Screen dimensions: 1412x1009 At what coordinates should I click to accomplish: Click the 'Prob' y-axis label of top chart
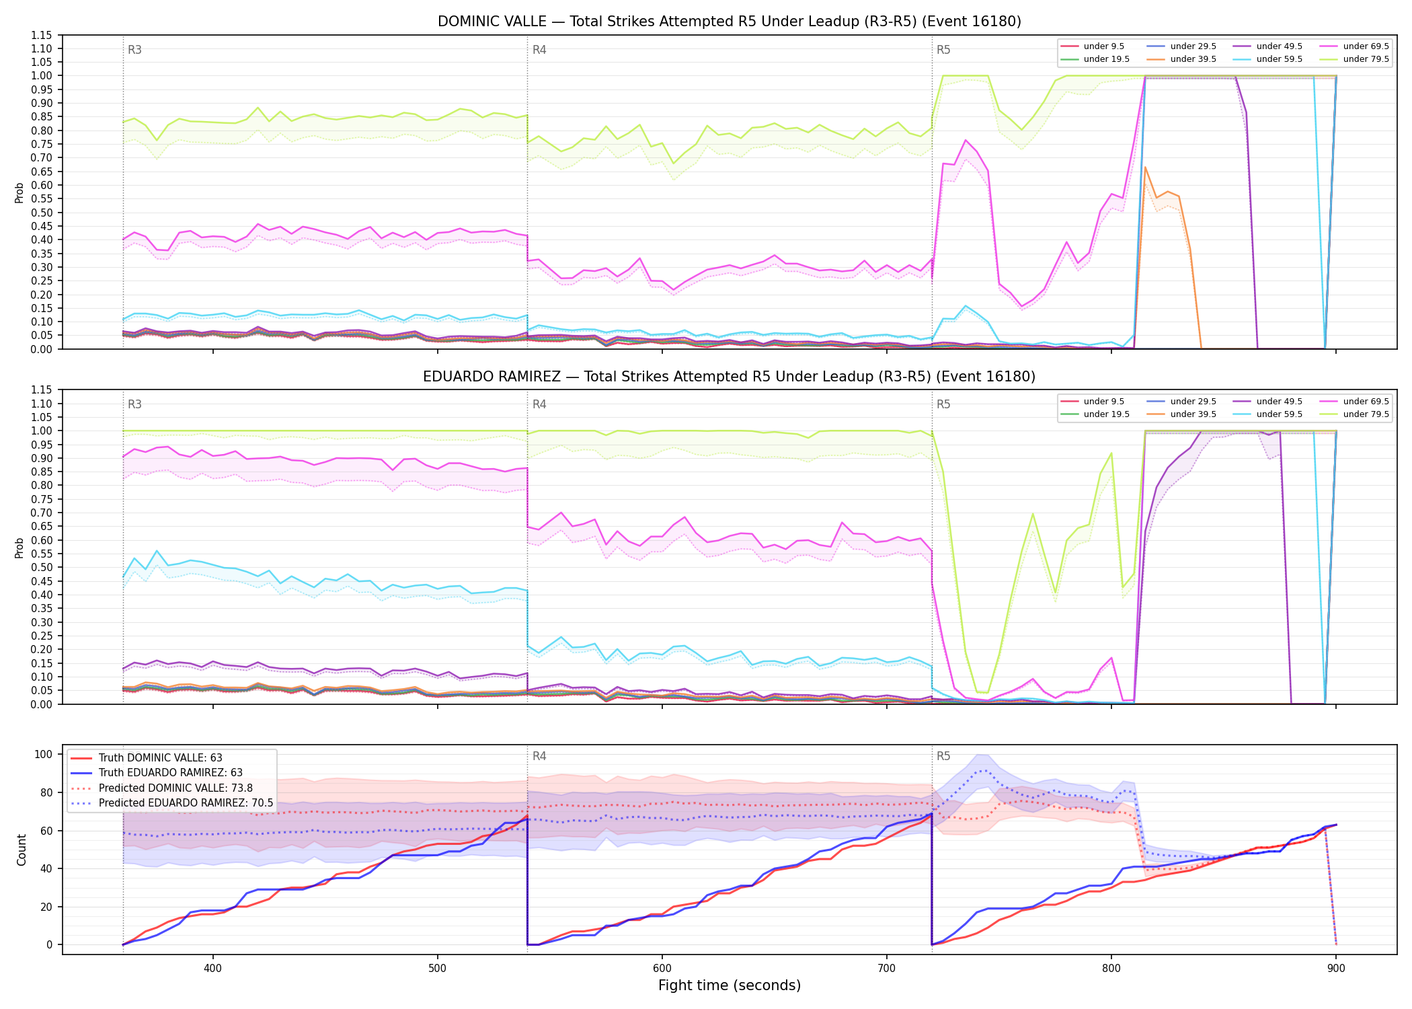19,193
